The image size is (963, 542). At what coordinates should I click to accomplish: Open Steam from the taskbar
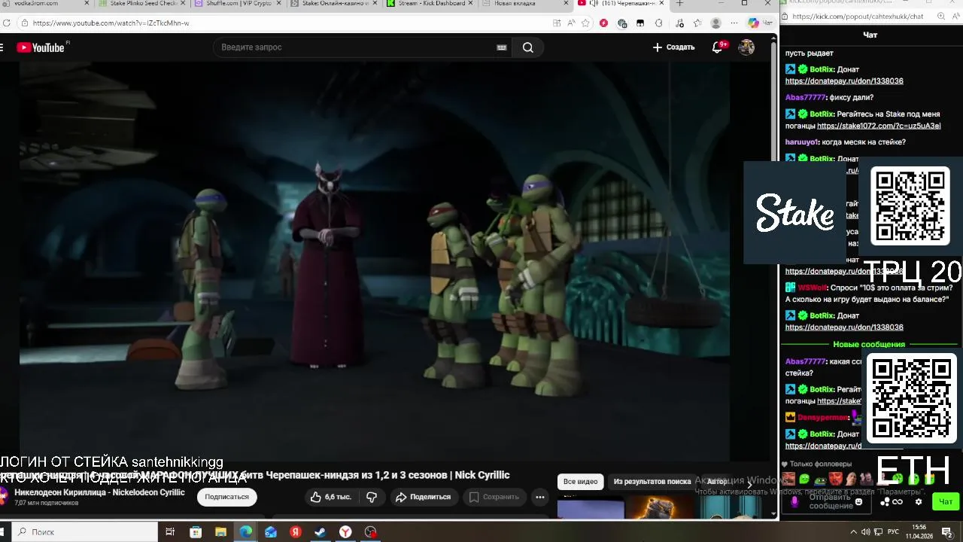point(320,532)
